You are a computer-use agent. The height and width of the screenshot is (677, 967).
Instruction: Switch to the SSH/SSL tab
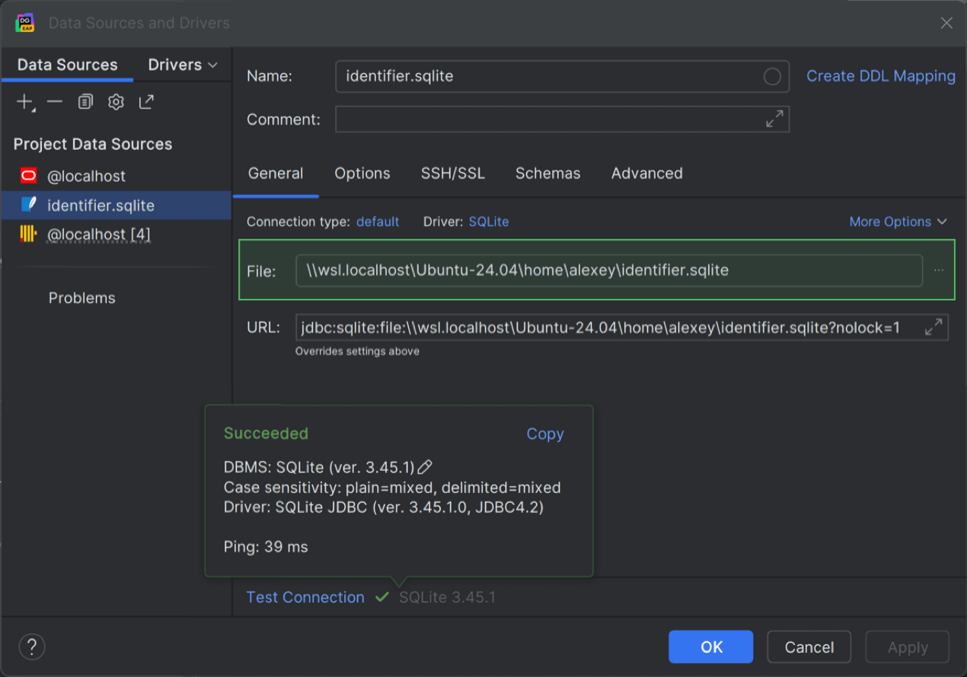pyautogui.click(x=452, y=173)
